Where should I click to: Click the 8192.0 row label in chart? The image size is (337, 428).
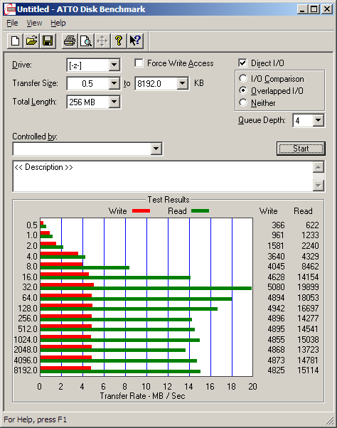click(26, 370)
